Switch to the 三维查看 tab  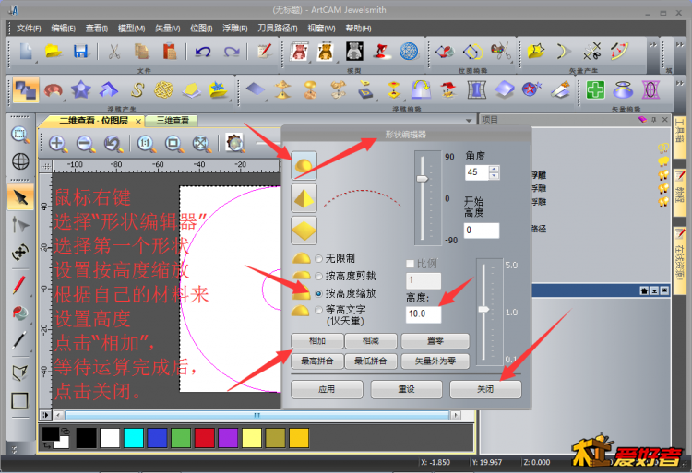click(x=173, y=121)
